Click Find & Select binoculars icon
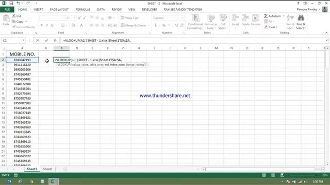Image resolution: width=330 pixels, height=185 pixels. [x=301, y=18]
